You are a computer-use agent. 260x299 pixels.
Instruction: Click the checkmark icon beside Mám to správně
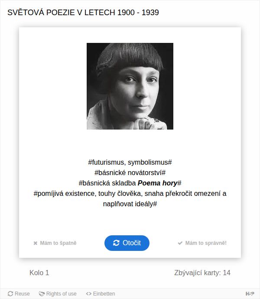(x=180, y=243)
